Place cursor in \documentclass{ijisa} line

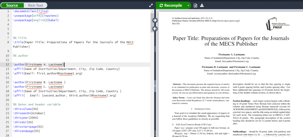[33, 11]
